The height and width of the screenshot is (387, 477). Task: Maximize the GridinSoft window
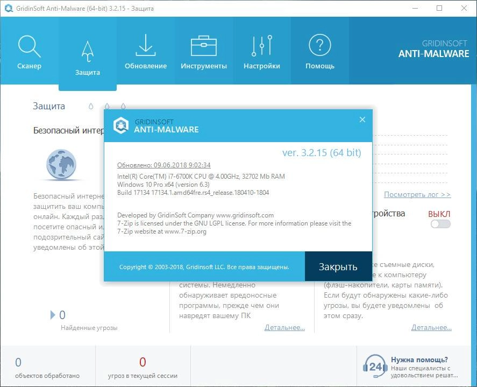pyautogui.click(x=439, y=8)
